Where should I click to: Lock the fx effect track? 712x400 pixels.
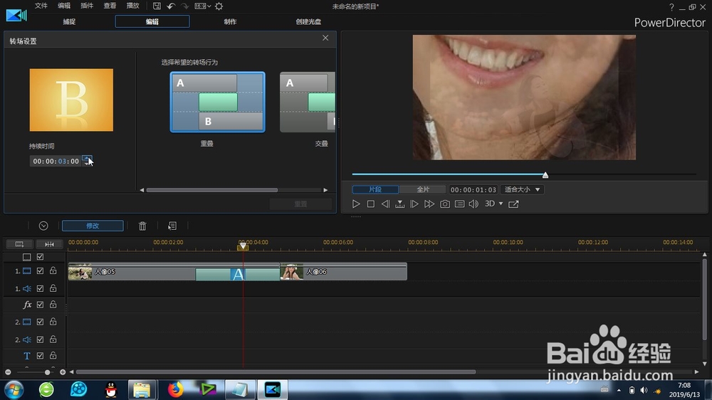tap(53, 304)
